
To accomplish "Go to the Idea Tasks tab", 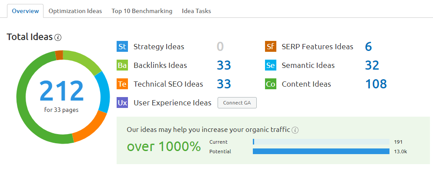I will 196,11.
